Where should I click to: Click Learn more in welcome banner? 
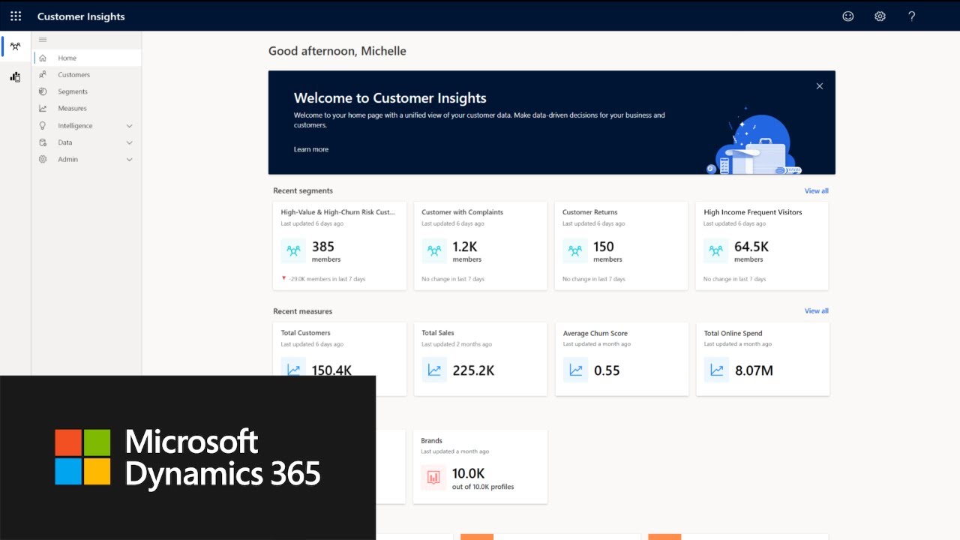[x=311, y=149]
